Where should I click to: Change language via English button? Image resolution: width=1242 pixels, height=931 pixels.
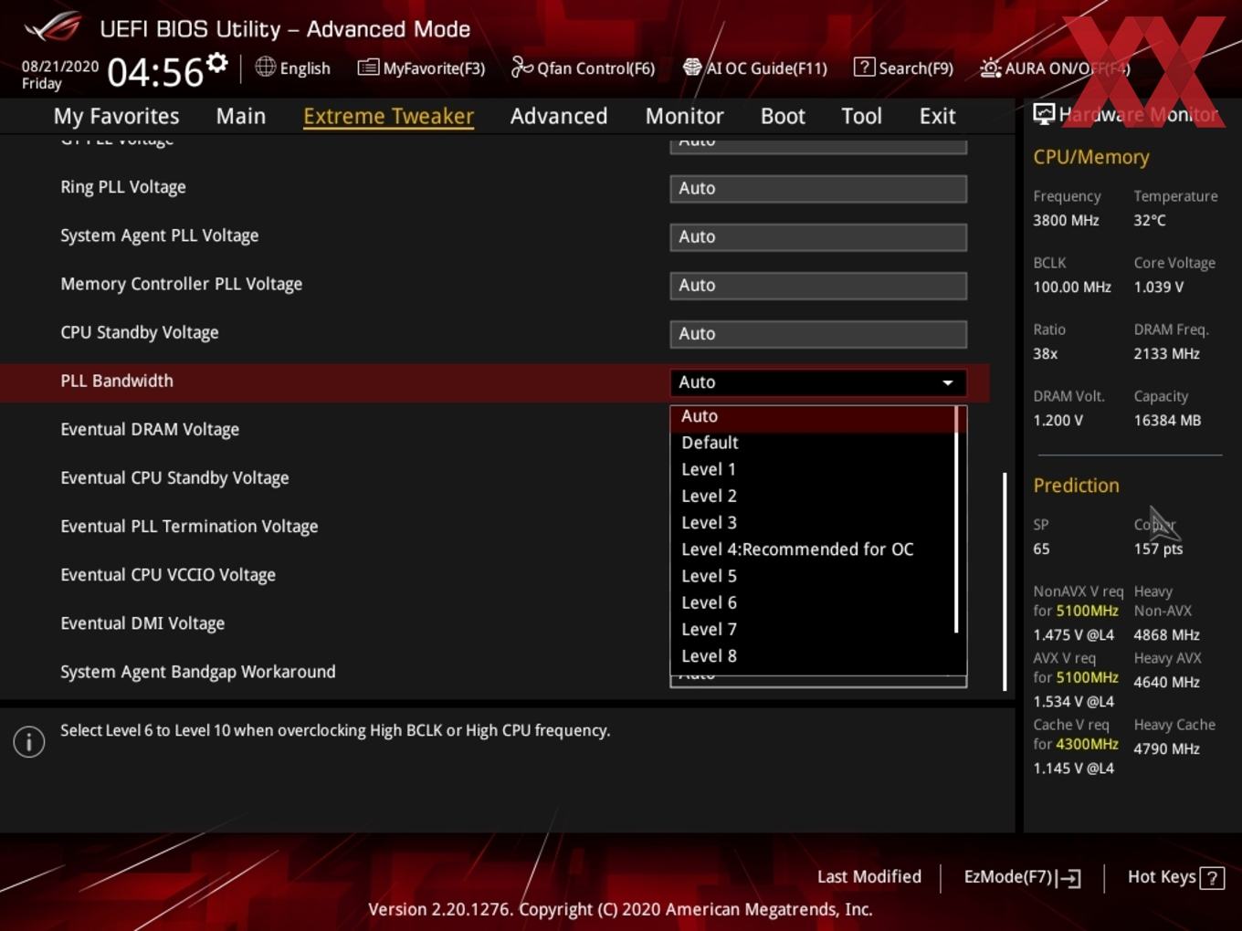[292, 68]
